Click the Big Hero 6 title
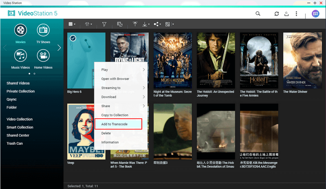This screenshot has height=189, width=326. [x=74, y=92]
